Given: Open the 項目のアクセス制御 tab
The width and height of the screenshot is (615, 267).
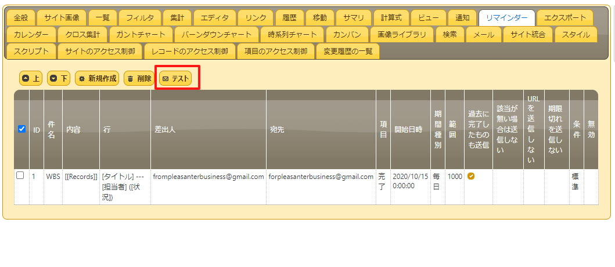Looking at the screenshot, I should 275,51.
